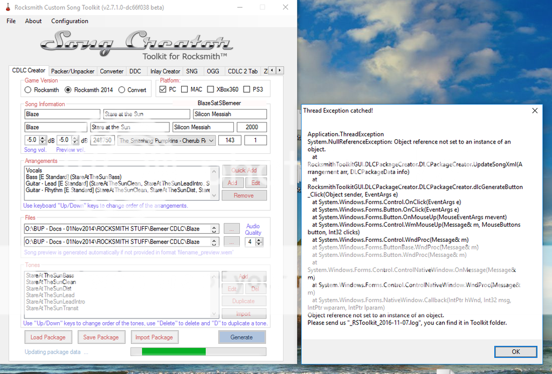Click the first file browse '...' button
552x374 pixels.
click(x=231, y=229)
